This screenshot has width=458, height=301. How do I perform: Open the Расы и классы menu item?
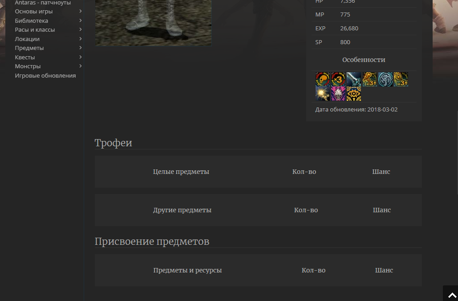35,29
